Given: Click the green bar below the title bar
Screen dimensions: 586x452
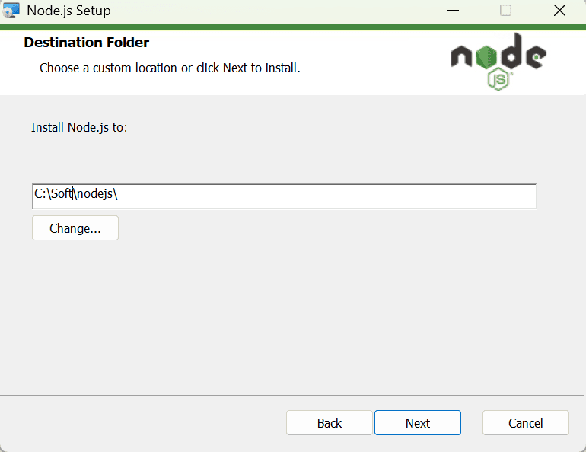Looking at the screenshot, I should [293, 27].
